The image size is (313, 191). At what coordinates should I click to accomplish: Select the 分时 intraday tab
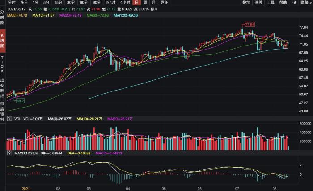(x=12, y=3)
